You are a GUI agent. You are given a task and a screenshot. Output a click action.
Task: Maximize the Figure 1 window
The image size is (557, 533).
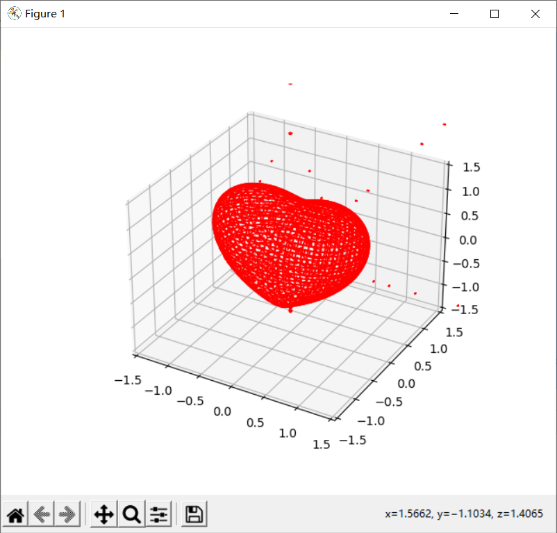[494, 13]
